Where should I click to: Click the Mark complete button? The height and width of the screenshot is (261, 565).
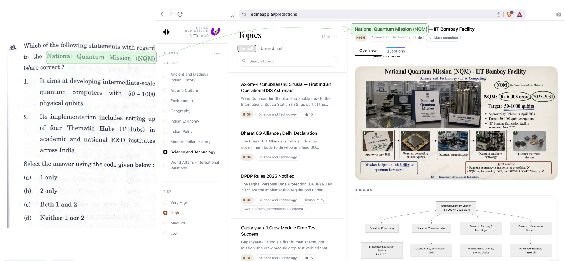pos(443,38)
